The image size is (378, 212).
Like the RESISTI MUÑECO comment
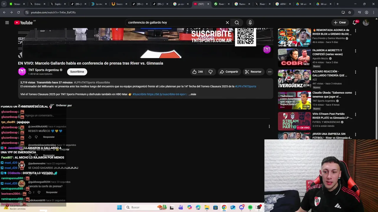click(x=30, y=137)
